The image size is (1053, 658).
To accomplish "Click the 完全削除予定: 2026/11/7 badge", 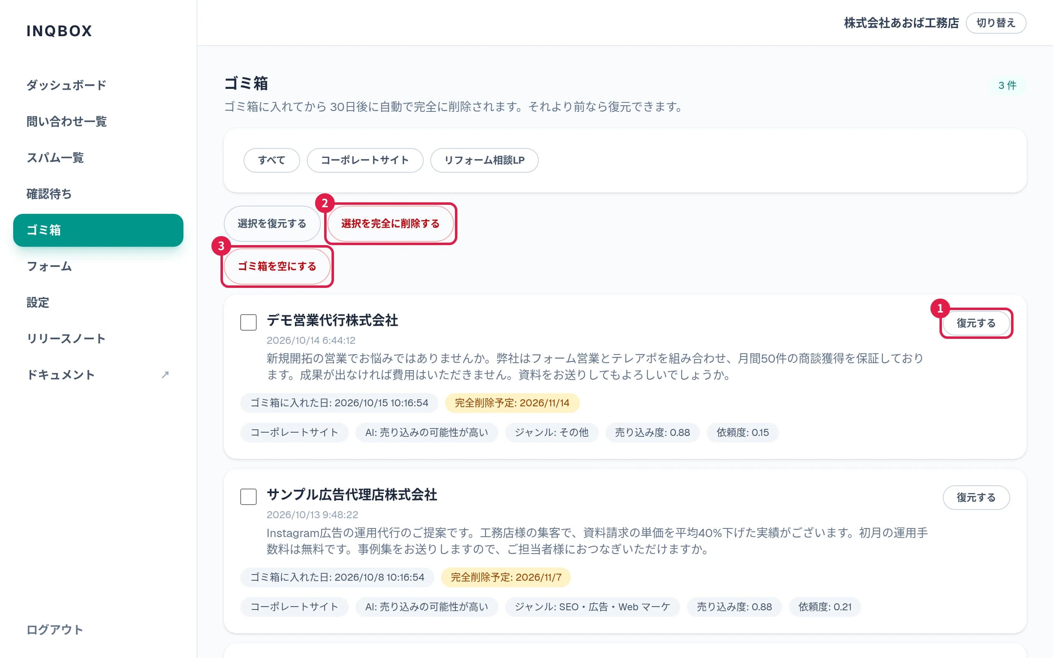I will [x=506, y=577].
